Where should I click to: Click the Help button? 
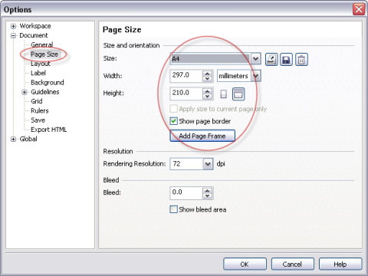(340, 264)
